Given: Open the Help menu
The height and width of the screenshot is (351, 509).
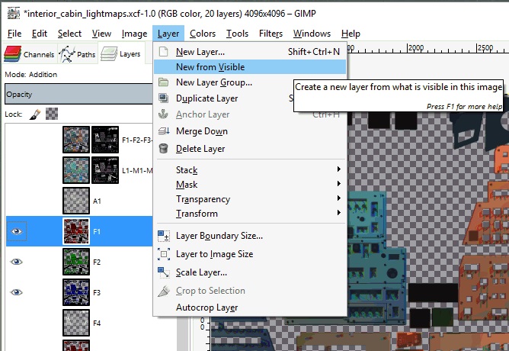Looking at the screenshot, I should pos(351,34).
